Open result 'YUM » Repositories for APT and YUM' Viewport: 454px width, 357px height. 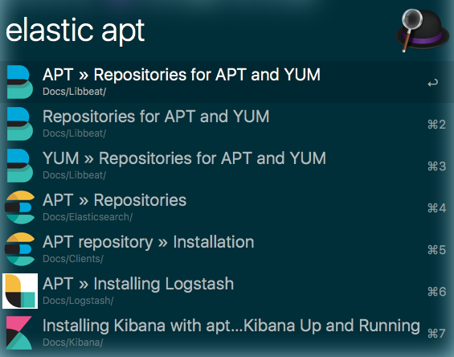(227, 166)
